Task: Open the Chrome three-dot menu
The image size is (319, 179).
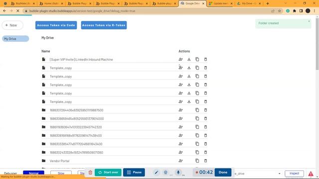Action: click(315, 11)
